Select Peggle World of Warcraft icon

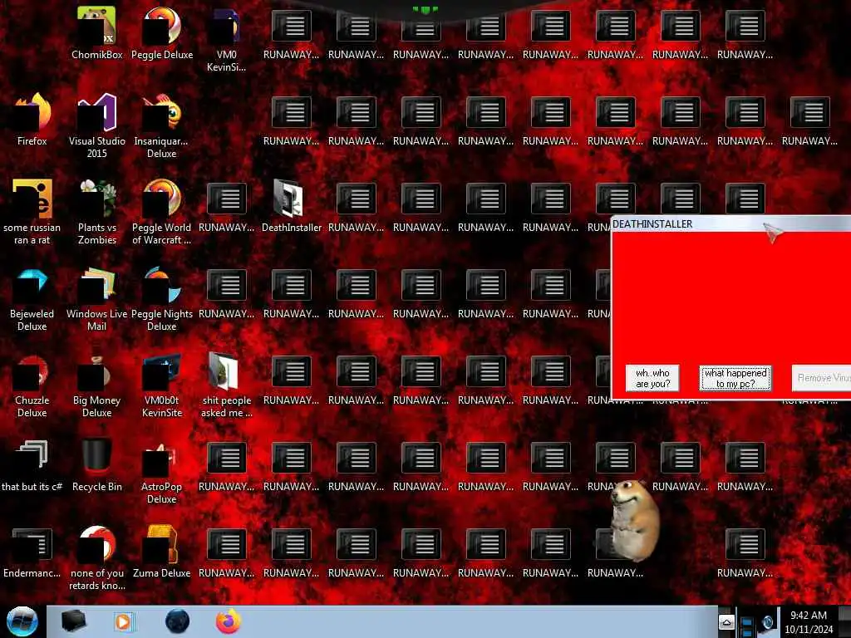click(x=162, y=212)
